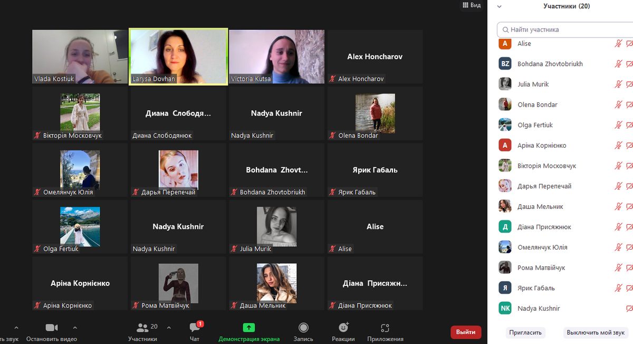The height and width of the screenshot is (344, 633).
Task: Open the Приложения apps icon
Action: click(x=385, y=328)
